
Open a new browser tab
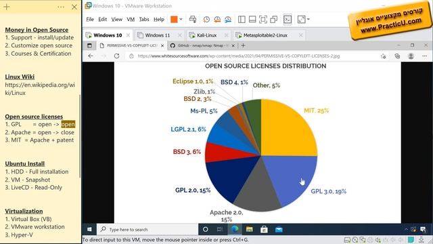(244, 45)
